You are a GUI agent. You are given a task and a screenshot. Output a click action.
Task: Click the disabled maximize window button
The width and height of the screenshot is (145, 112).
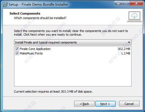[x=126, y=3]
